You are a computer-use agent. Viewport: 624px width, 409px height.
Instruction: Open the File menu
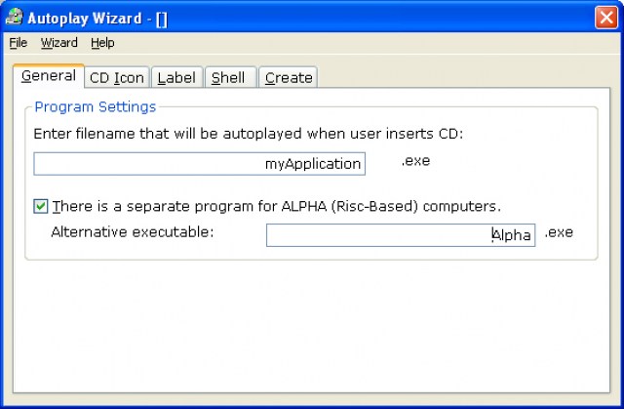[18, 43]
